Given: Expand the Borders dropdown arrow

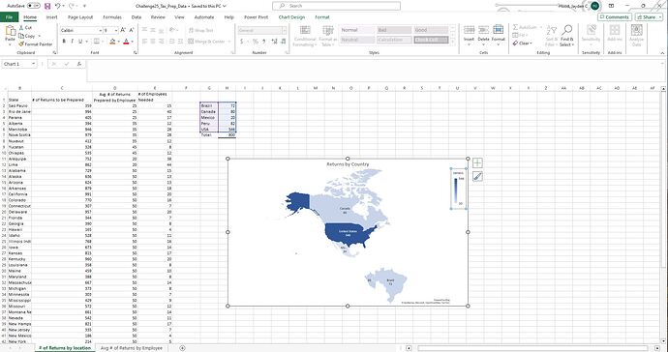Looking at the screenshot, I should [x=103, y=42].
